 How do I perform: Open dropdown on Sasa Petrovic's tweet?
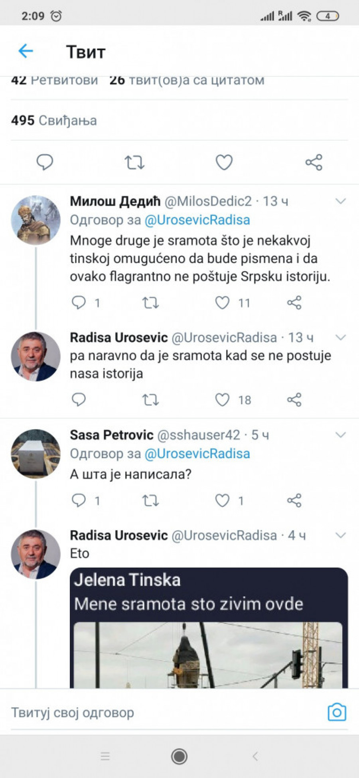(340, 435)
